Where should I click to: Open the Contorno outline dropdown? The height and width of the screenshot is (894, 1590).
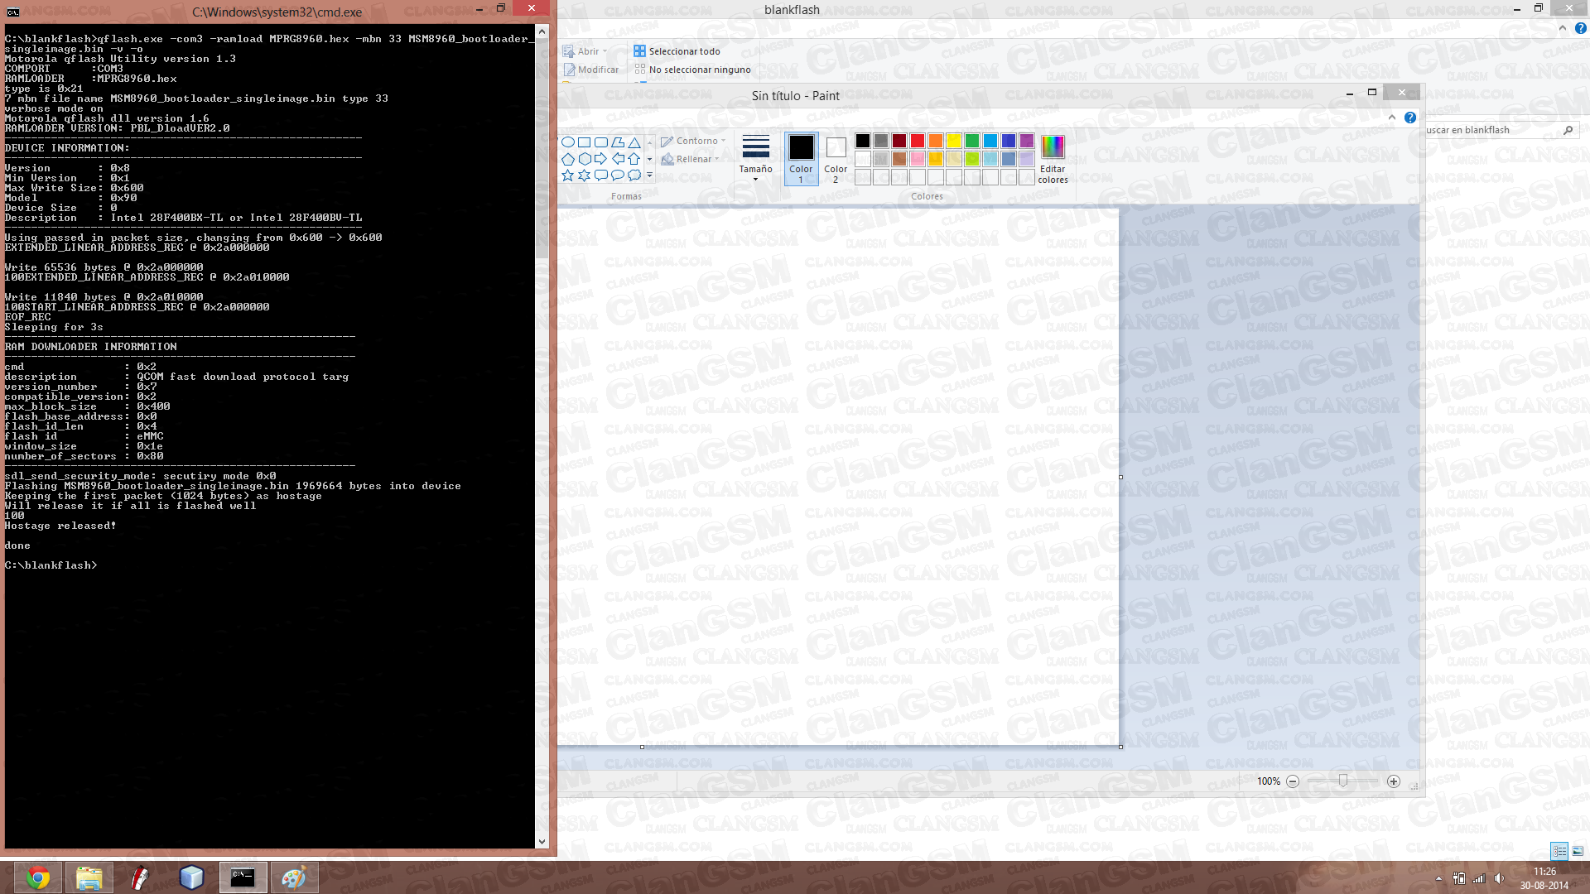tap(693, 141)
